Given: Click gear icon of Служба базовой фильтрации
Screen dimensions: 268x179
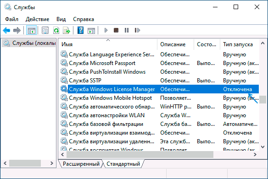Looking at the screenshot, I should (64, 124).
